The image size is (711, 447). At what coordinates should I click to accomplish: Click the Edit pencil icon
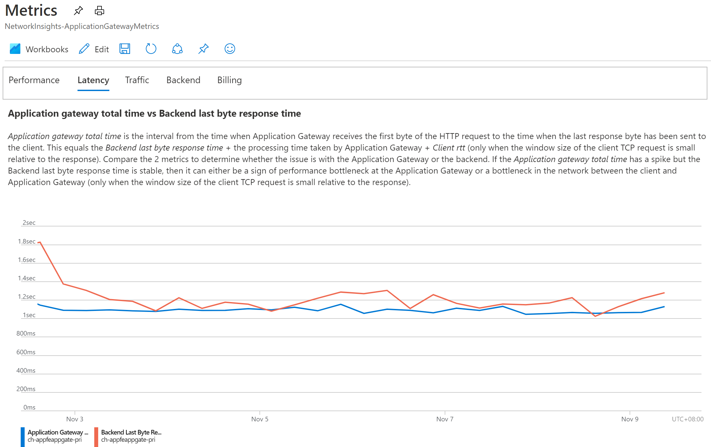(84, 49)
